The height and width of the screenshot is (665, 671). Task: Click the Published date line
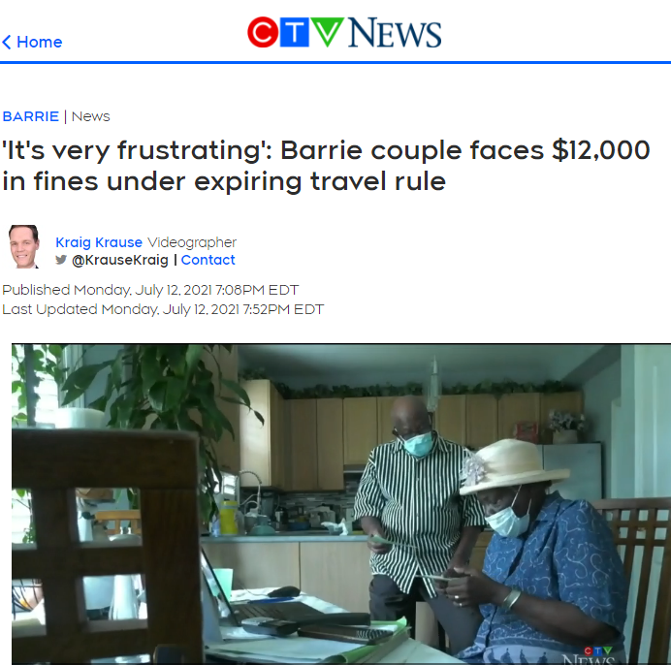pos(150,290)
